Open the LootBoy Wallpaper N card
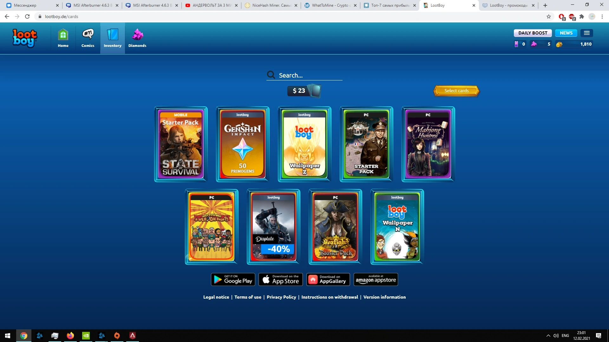This screenshot has height=342, width=609. point(397,227)
